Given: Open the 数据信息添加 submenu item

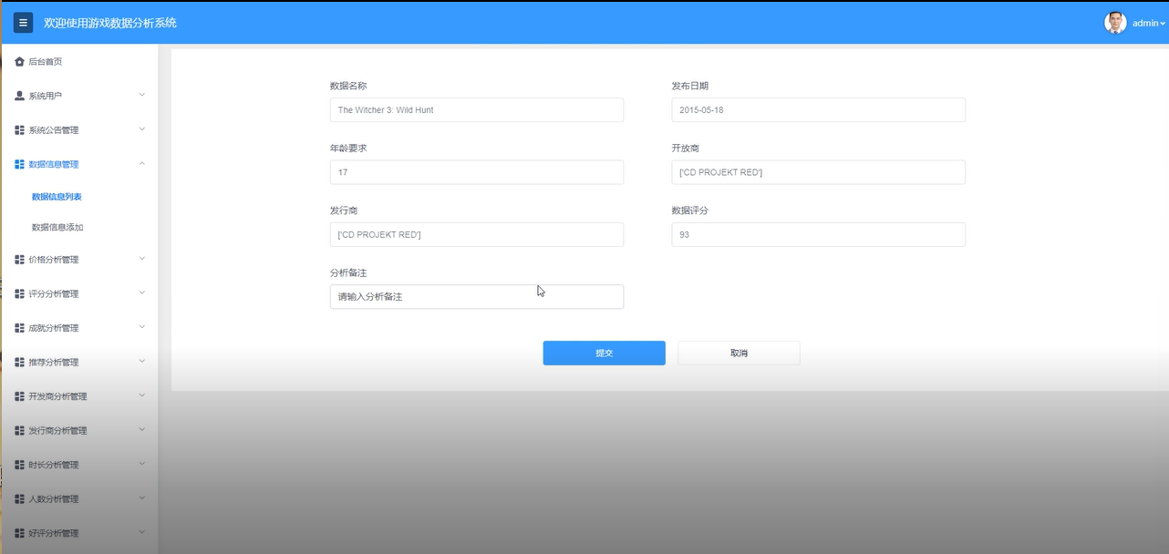Looking at the screenshot, I should (x=59, y=227).
